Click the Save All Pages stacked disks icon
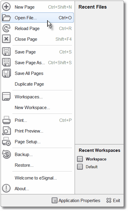Viewport: 128px width, 211px height. click(6, 73)
